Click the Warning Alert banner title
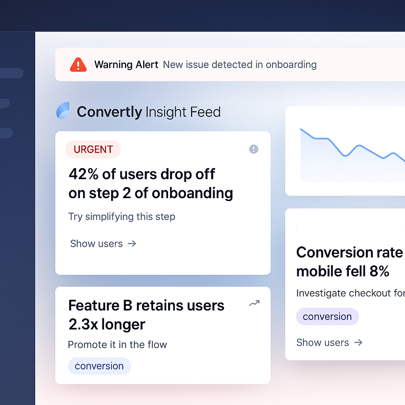The height and width of the screenshot is (405, 405). pos(126,64)
